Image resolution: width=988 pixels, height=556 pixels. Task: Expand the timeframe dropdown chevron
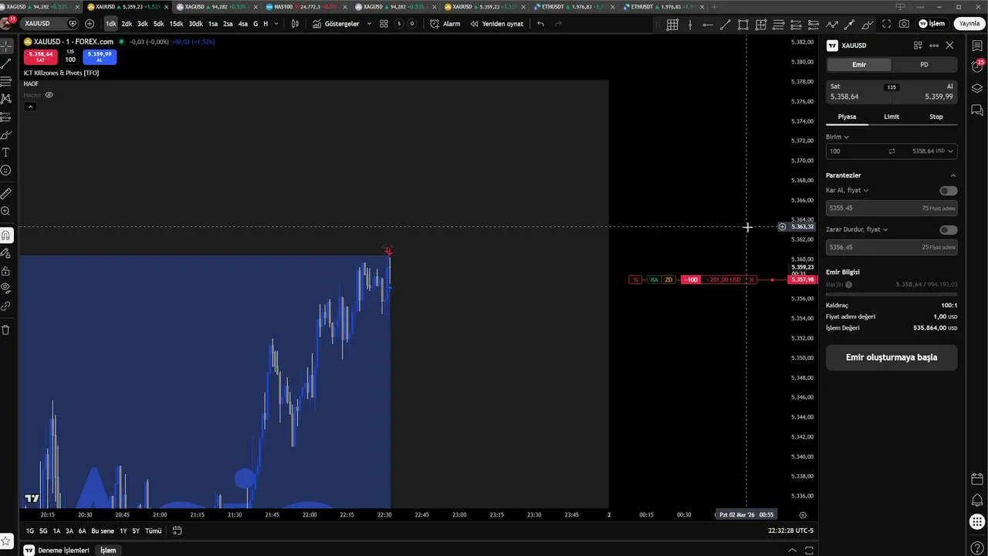[278, 24]
